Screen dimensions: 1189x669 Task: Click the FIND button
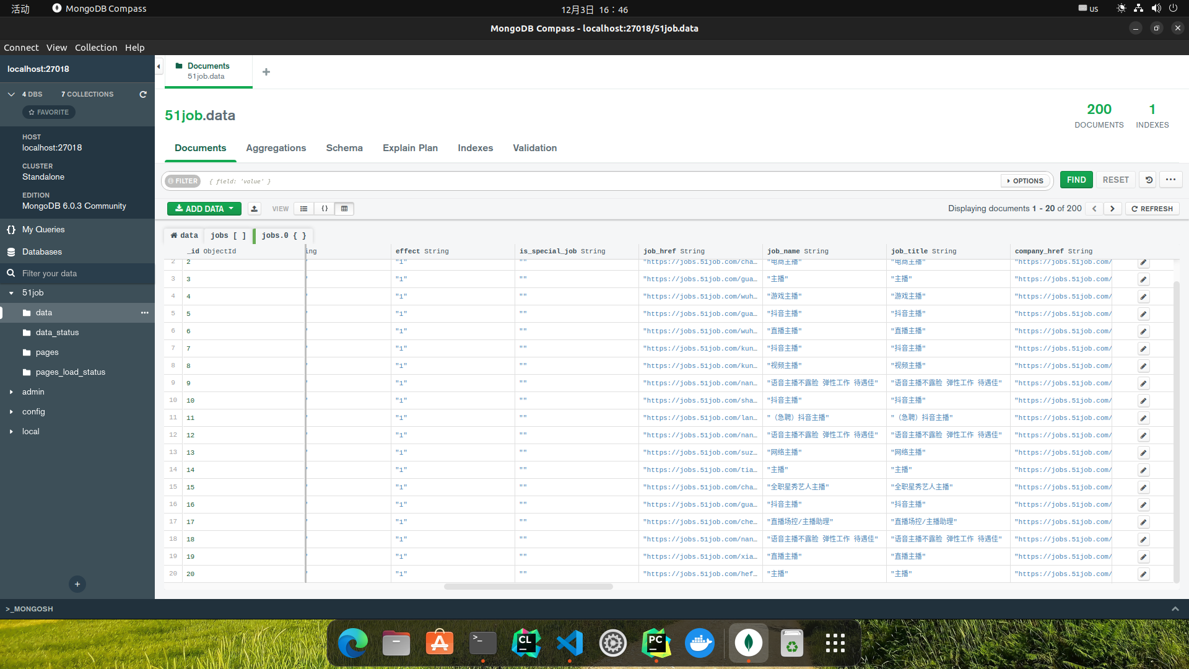[x=1076, y=180]
